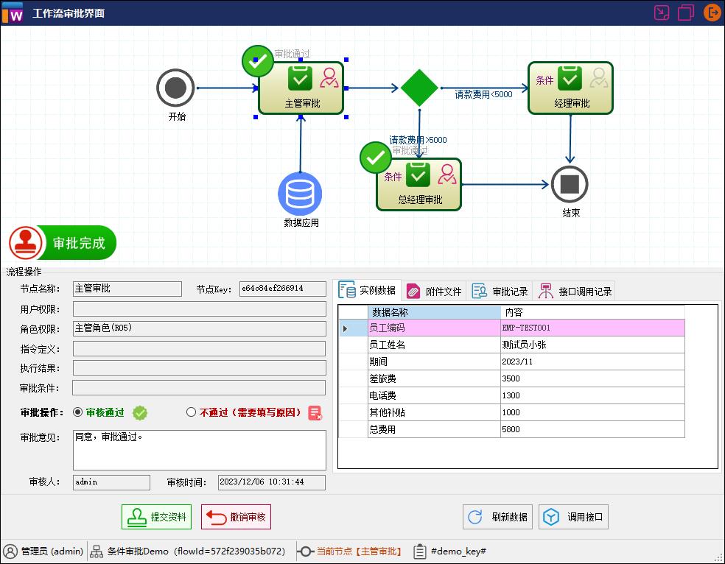Screen dimensions: 725x564
Task: Click the 提交资料 button
Action: click(x=156, y=517)
